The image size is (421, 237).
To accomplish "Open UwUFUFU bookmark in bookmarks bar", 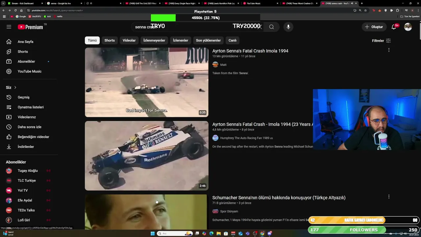I will pos(35,16).
